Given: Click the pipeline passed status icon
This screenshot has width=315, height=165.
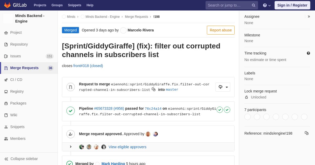Looking at the screenshot, I should (x=71, y=111).
